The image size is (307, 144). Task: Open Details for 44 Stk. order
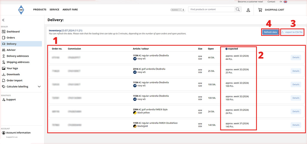pyautogui.click(x=296, y=57)
